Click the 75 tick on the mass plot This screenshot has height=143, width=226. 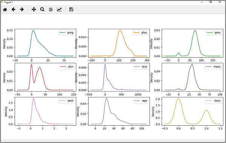point(209,94)
